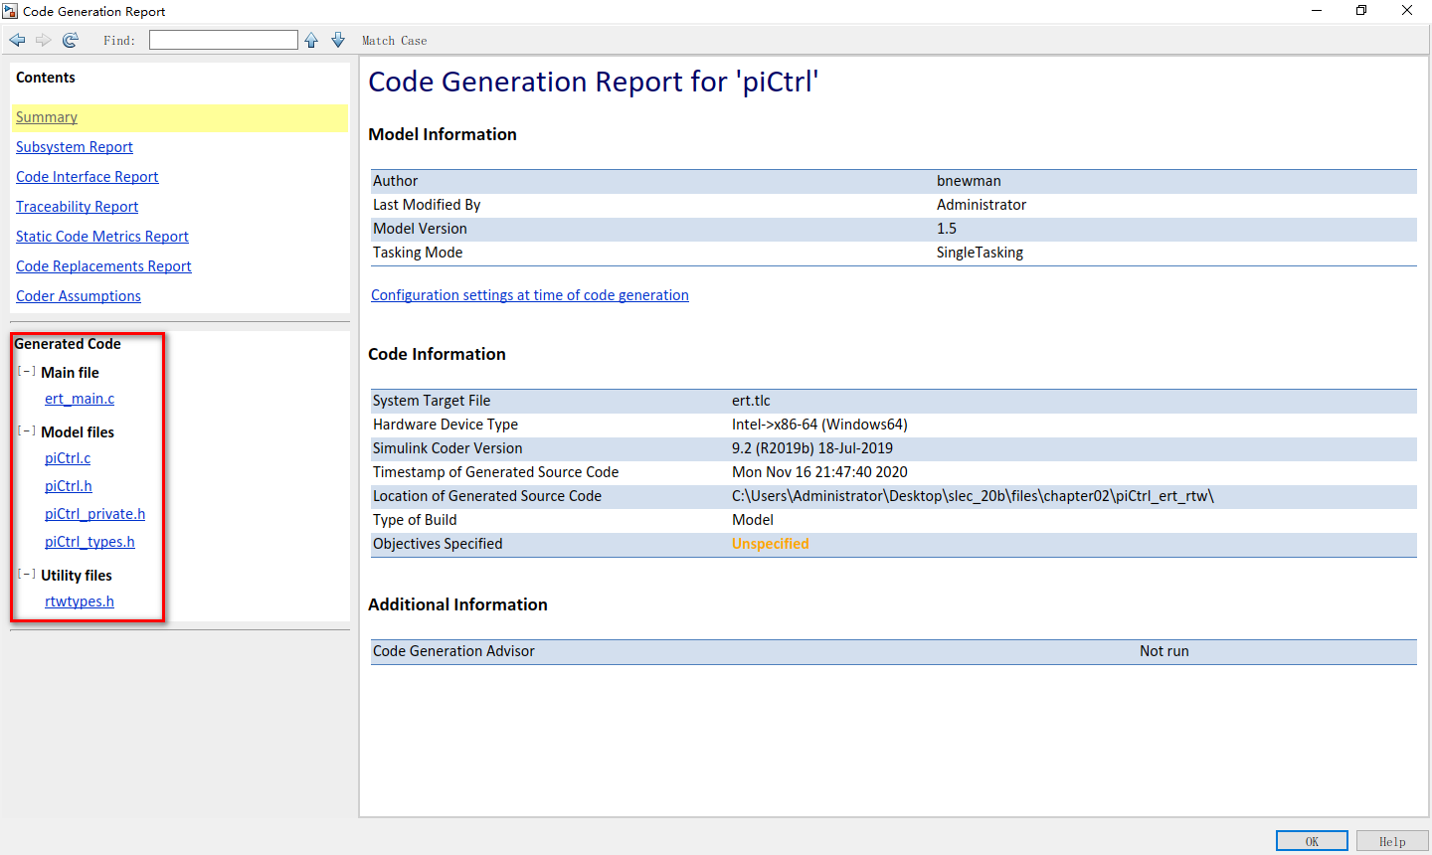View configuration settings at code generation time
The height and width of the screenshot is (855, 1432).
[x=529, y=294]
